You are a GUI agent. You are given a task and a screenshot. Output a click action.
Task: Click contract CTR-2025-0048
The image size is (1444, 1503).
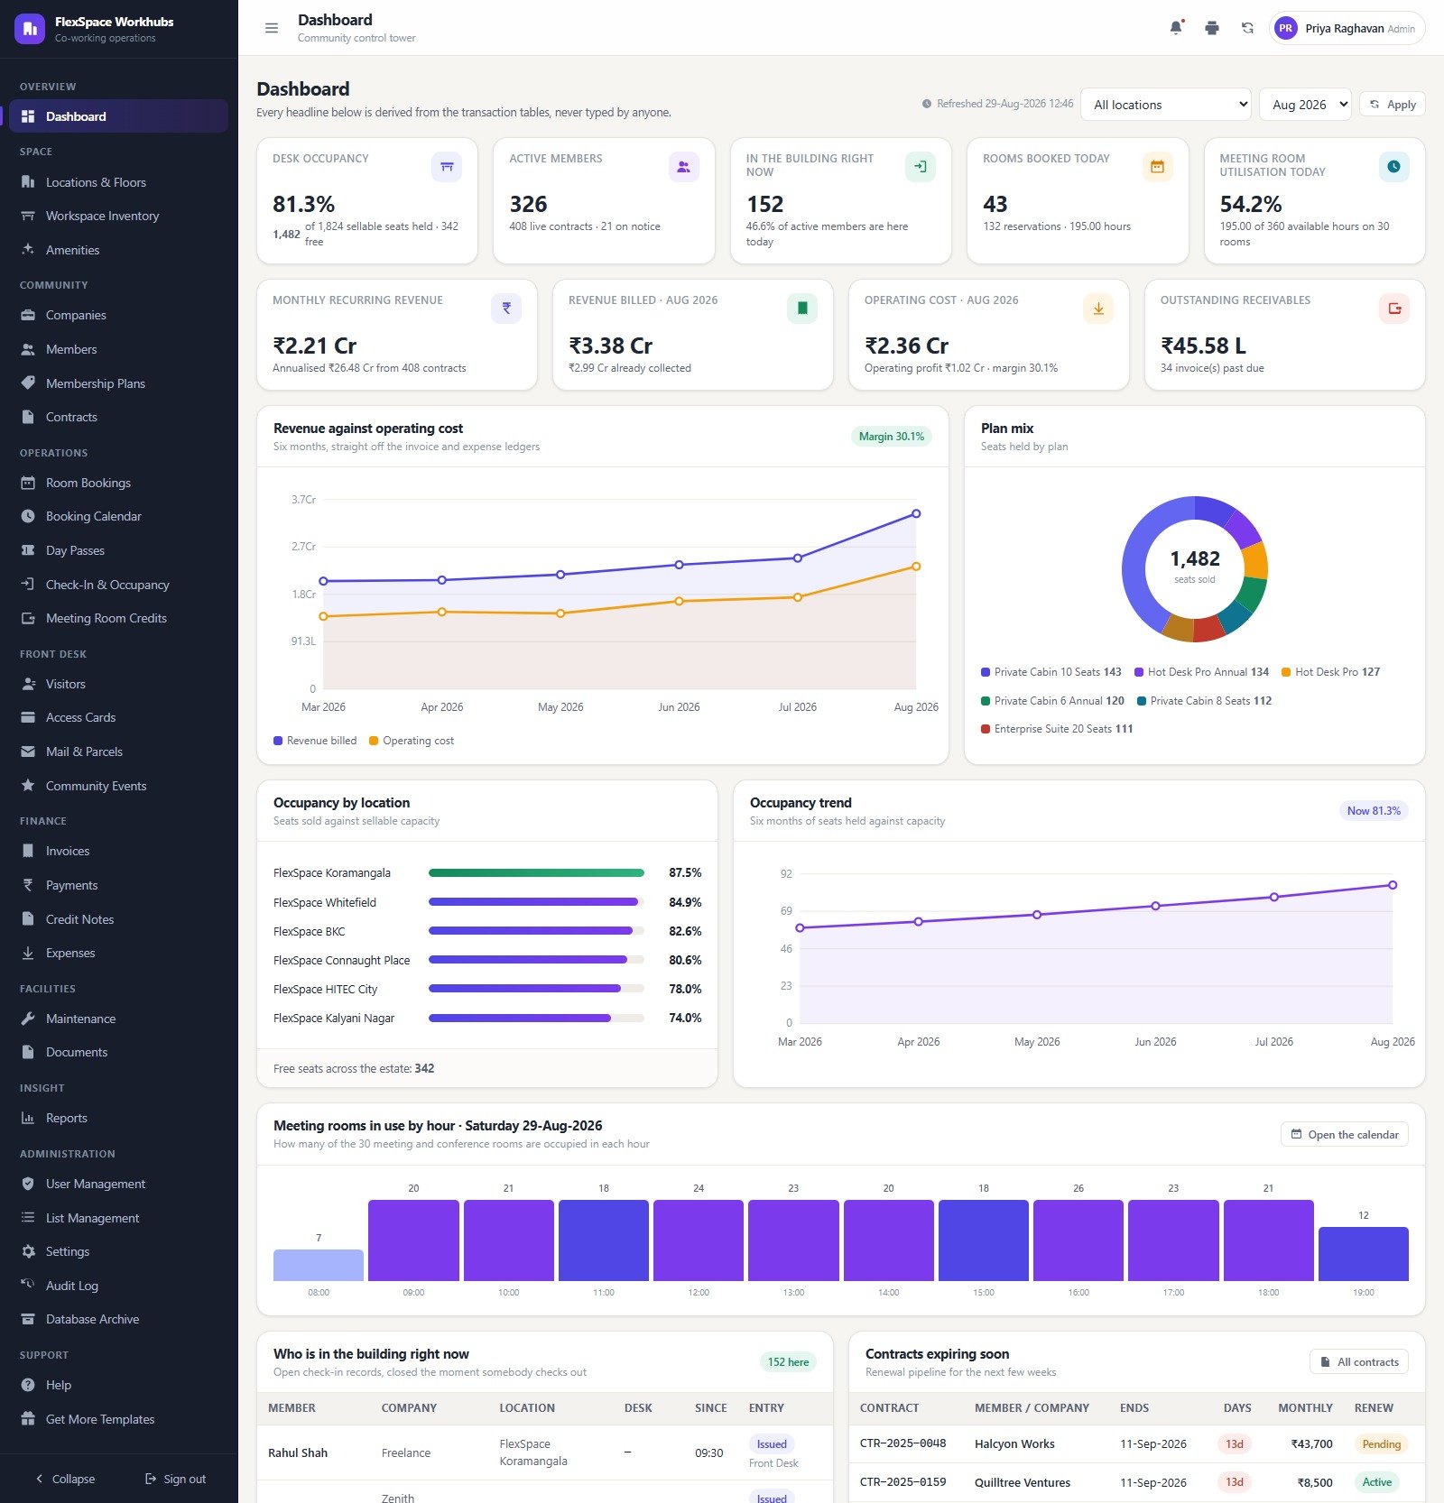(x=902, y=1443)
